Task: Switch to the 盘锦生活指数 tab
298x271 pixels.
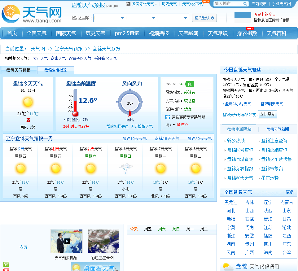Action: (56, 70)
